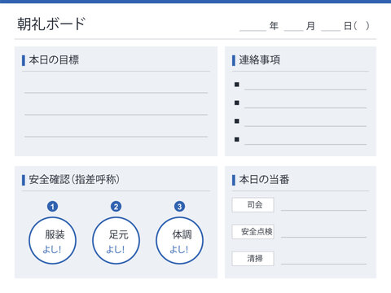Click the number 1 badge

[x=52, y=207]
